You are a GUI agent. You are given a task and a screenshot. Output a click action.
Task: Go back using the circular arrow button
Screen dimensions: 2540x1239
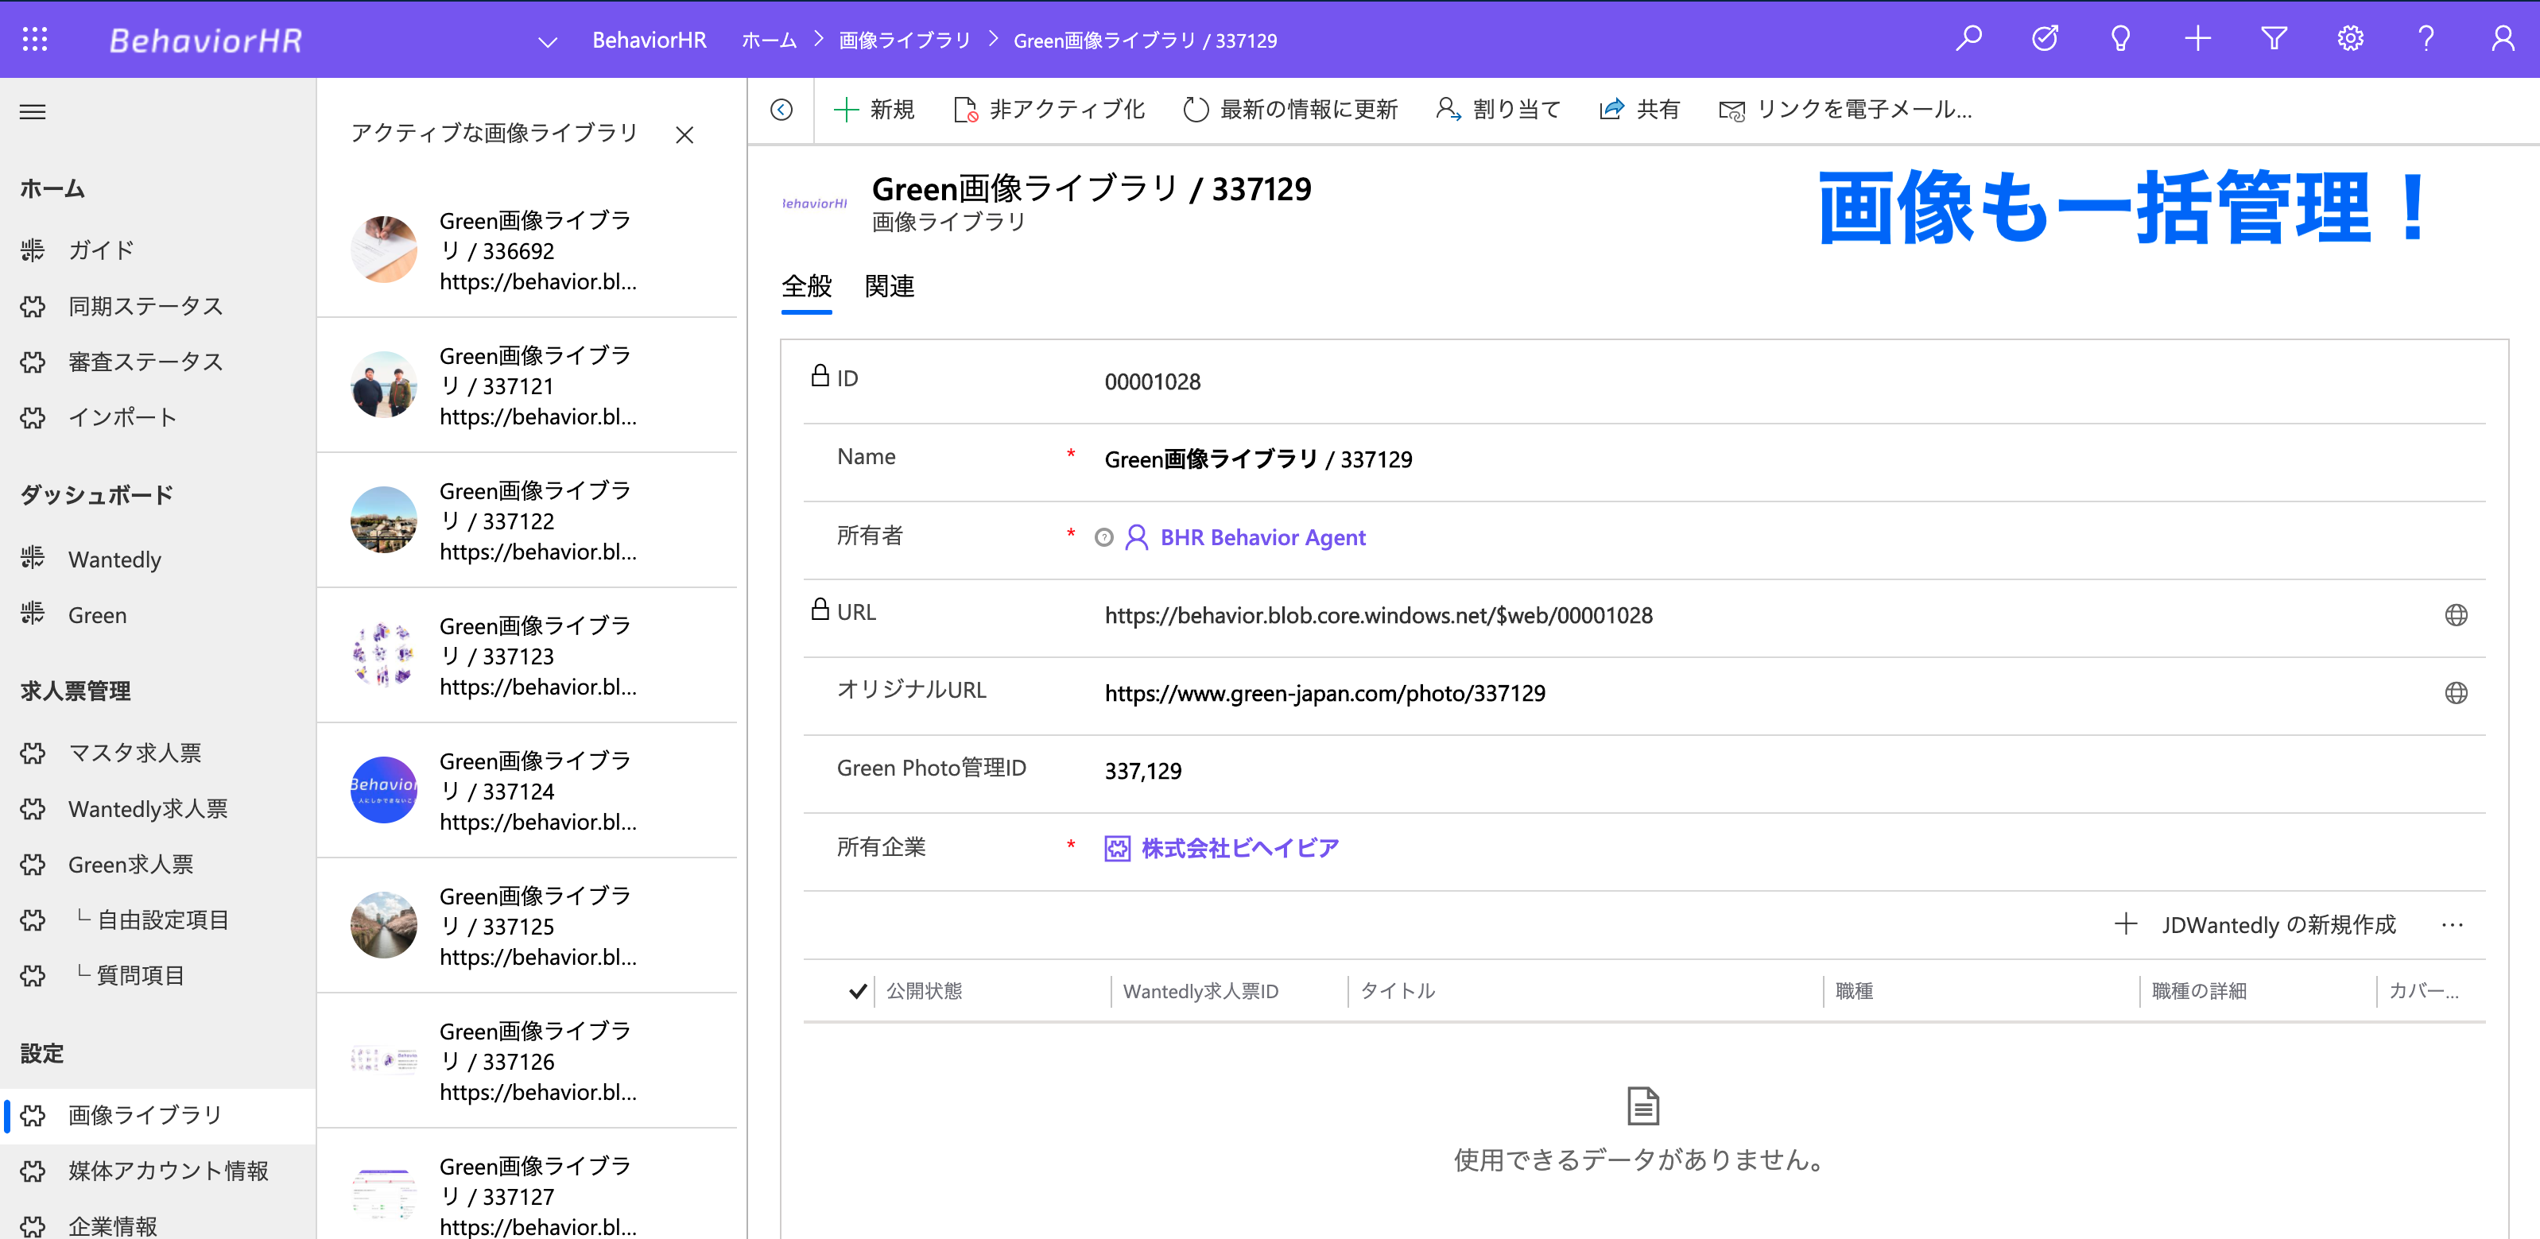(781, 110)
